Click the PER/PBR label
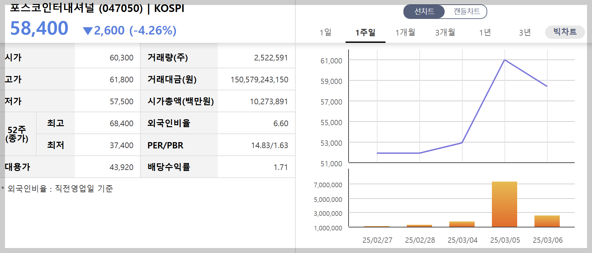 165,145
